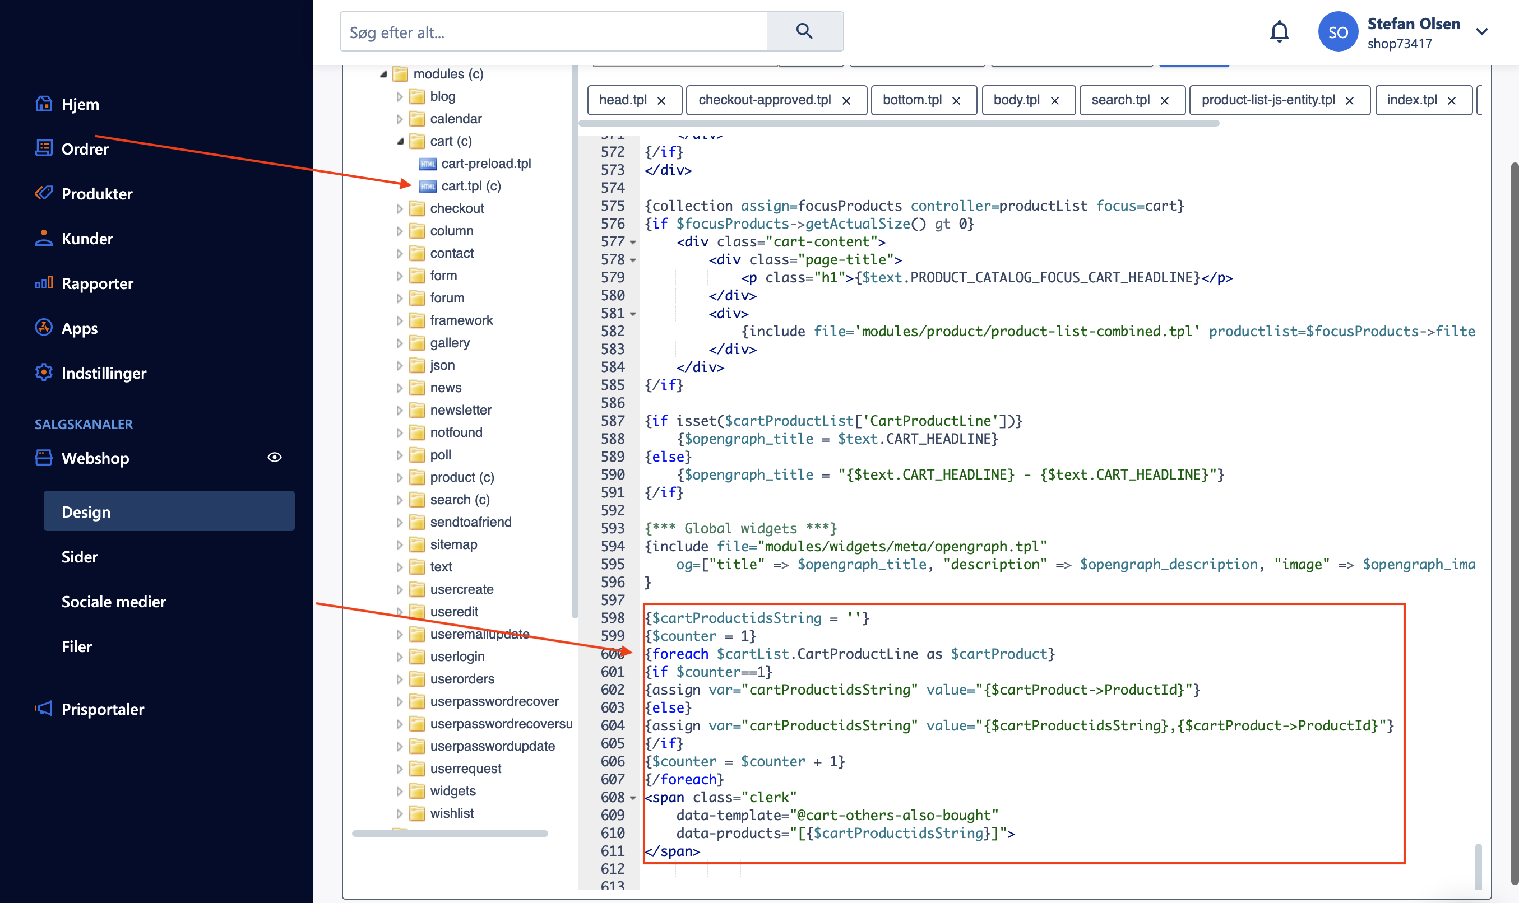This screenshot has width=1519, height=903.
Task: Open Stefan Olsen account dropdown
Action: (1482, 31)
